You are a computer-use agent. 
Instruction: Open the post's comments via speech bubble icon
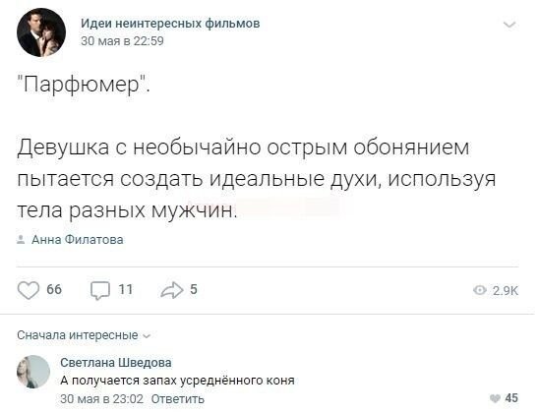[x=100, y=291]
